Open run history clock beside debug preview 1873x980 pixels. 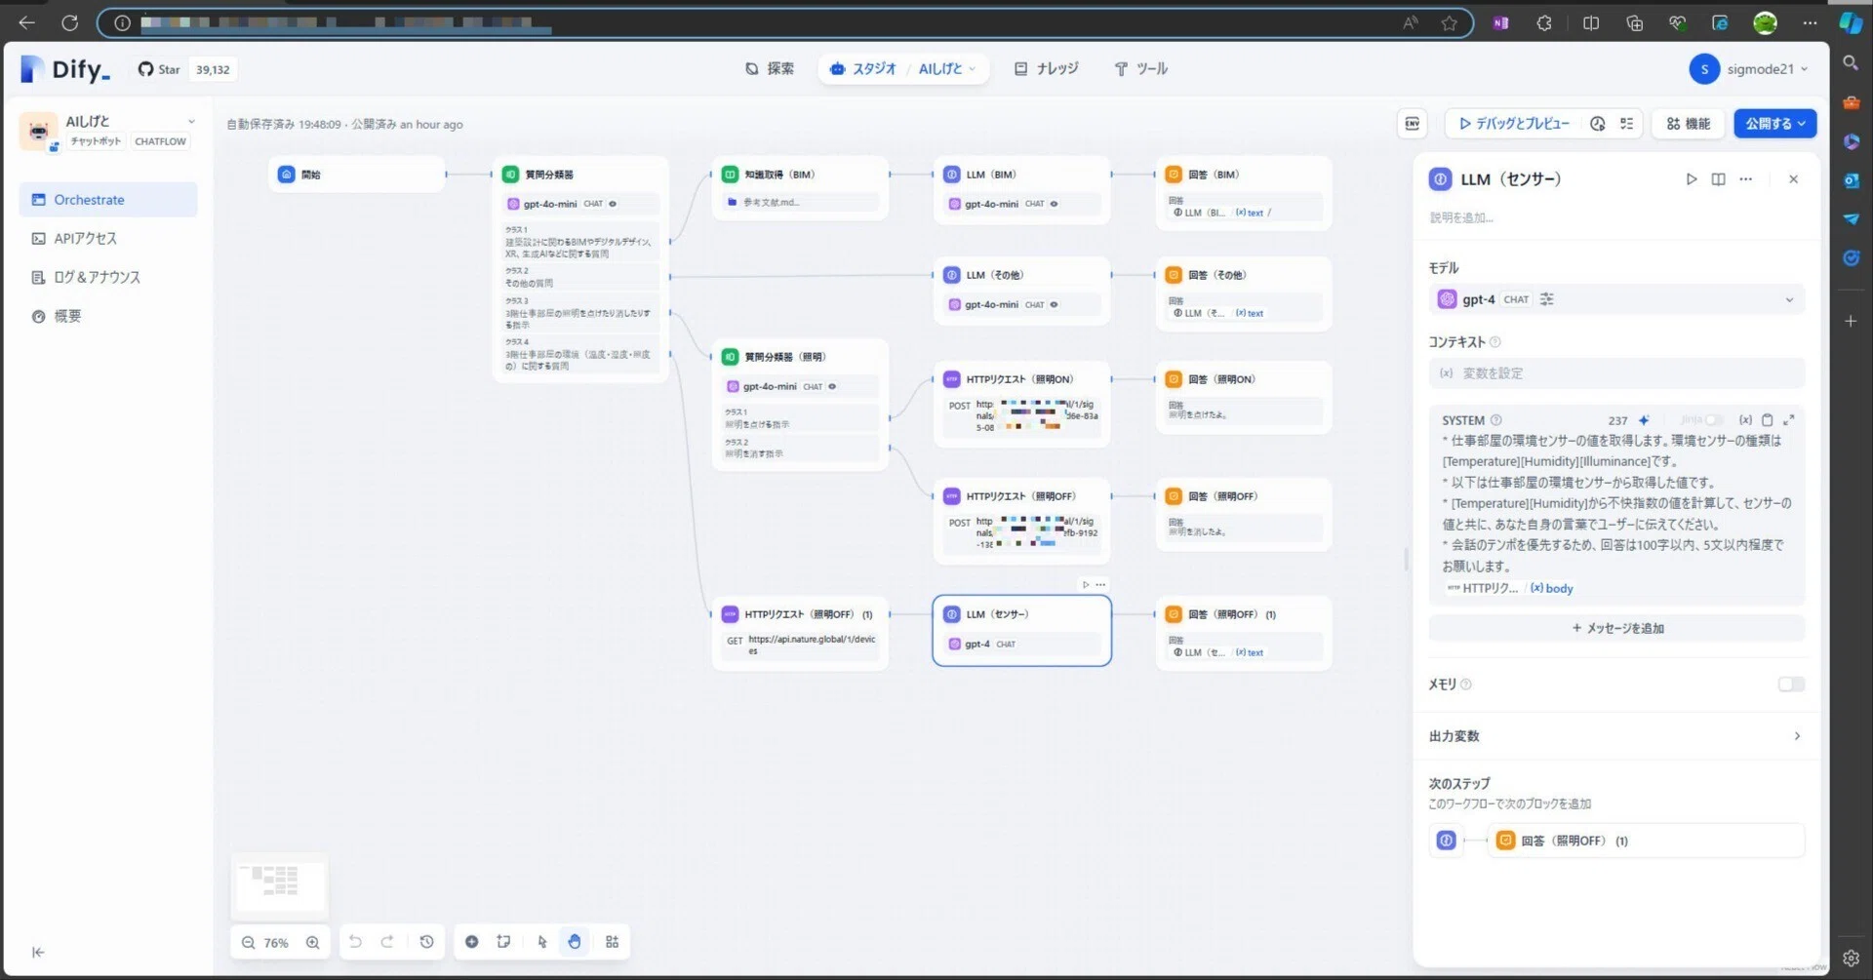1597,124
